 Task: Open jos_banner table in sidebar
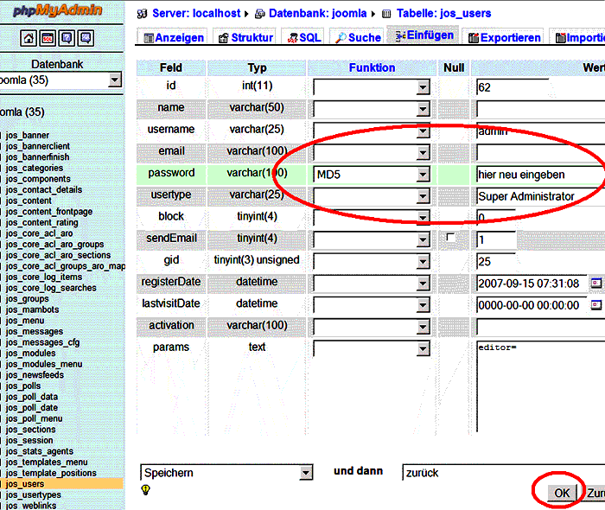click(x=28, y=135)
